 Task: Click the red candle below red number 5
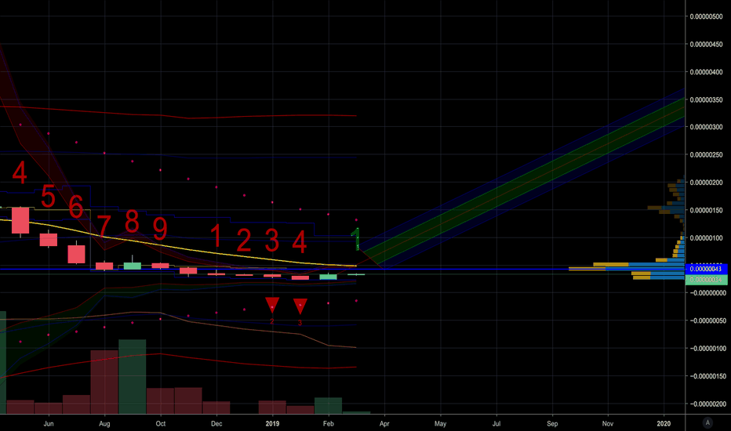tap(48, 240)
